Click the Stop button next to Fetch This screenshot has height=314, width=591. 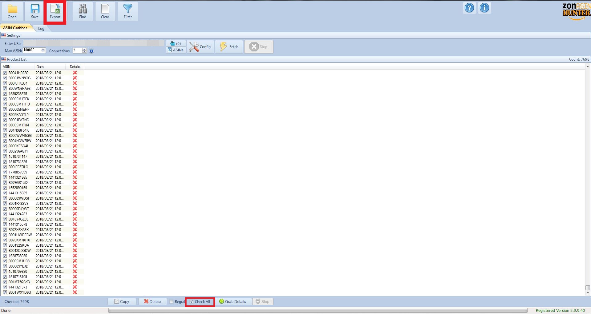(259, 47)
